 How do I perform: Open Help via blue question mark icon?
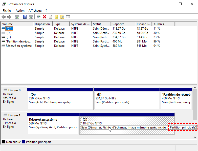pos(25,17)
